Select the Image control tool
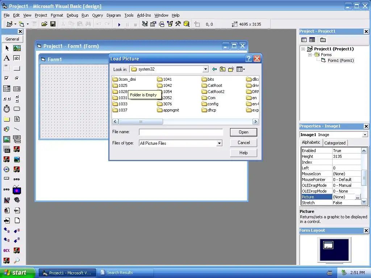The width and height of the screenshot is (371, 278). [x=7, y=139]
